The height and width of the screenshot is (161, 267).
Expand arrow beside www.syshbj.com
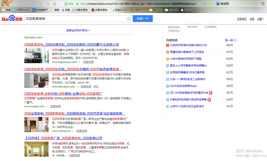[47, 107]
